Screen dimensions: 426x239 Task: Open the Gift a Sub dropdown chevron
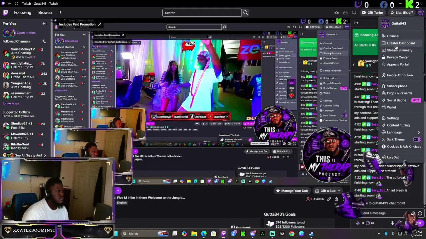(339, 191)
